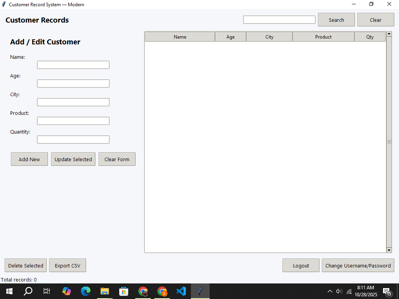Launch Copilot from the taskbar
This screenshot has width=399, height=299.
(66, 291)
